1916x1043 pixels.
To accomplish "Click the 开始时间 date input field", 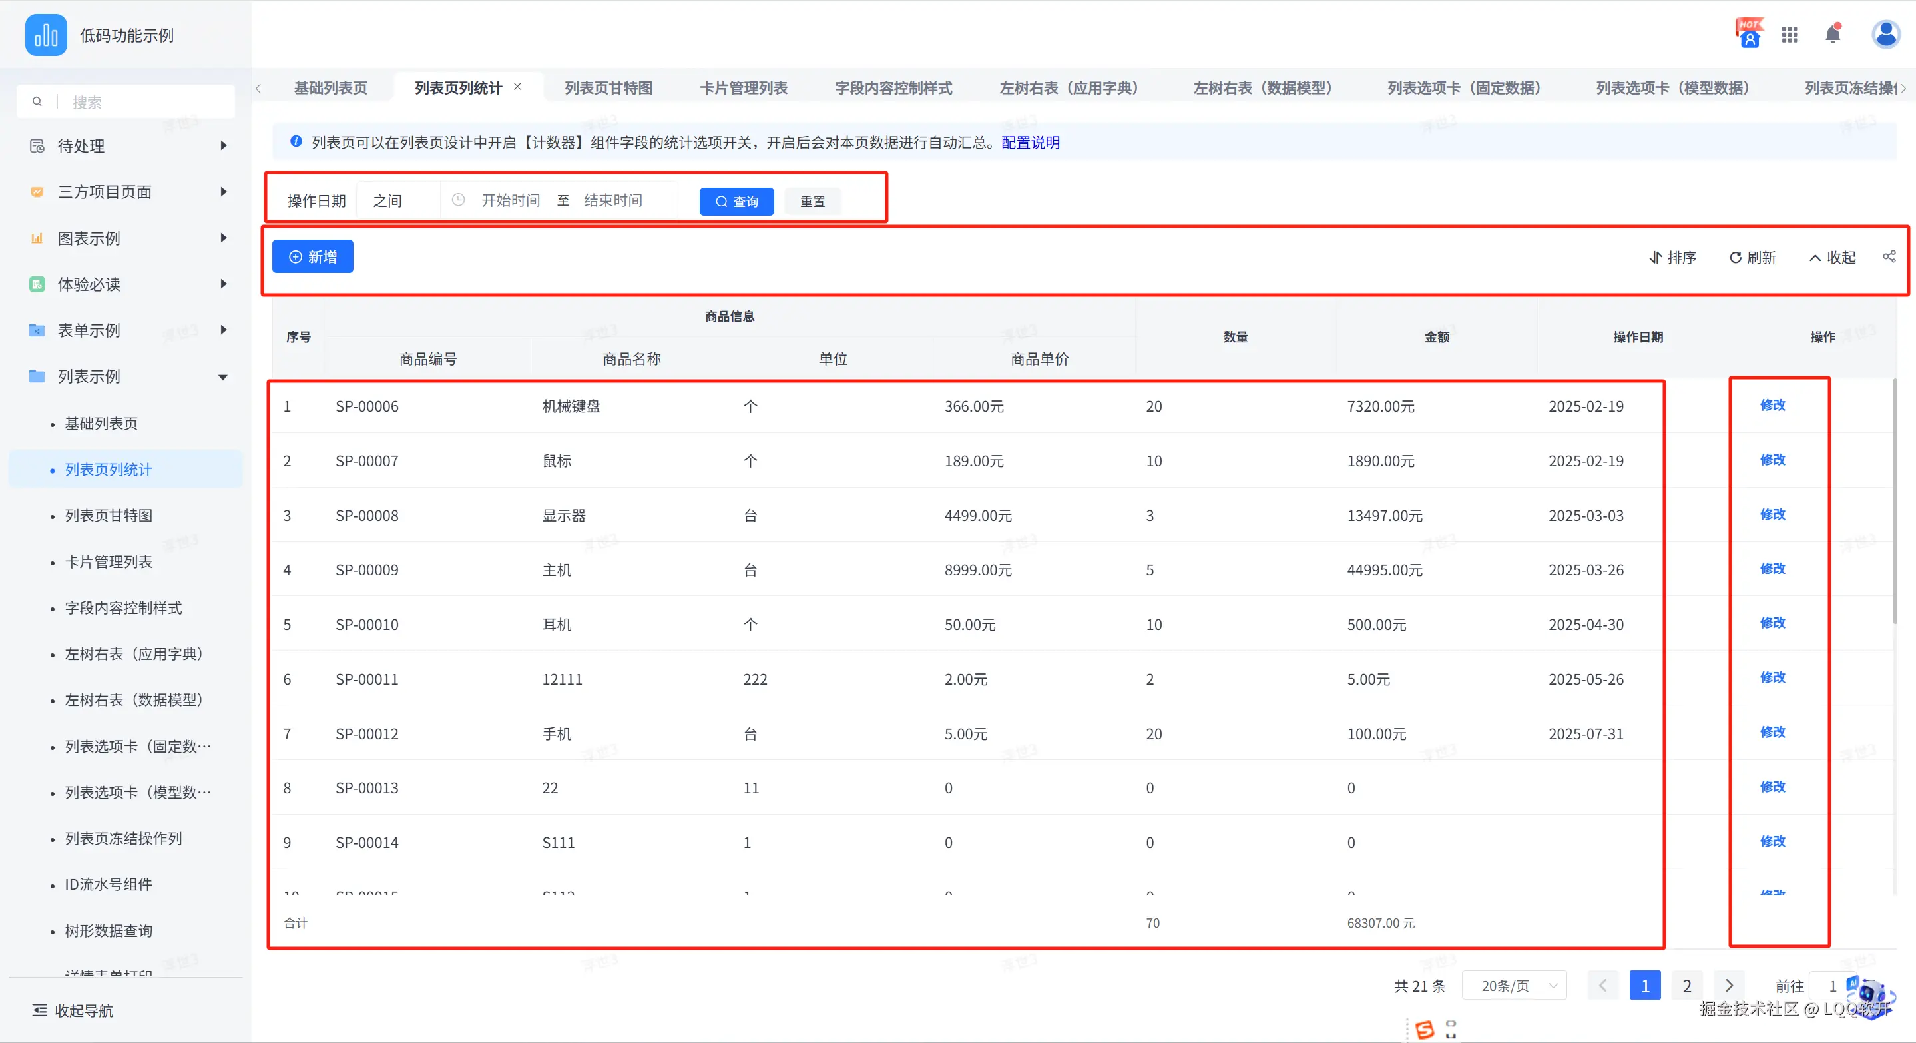I will [x=510, y=201].
